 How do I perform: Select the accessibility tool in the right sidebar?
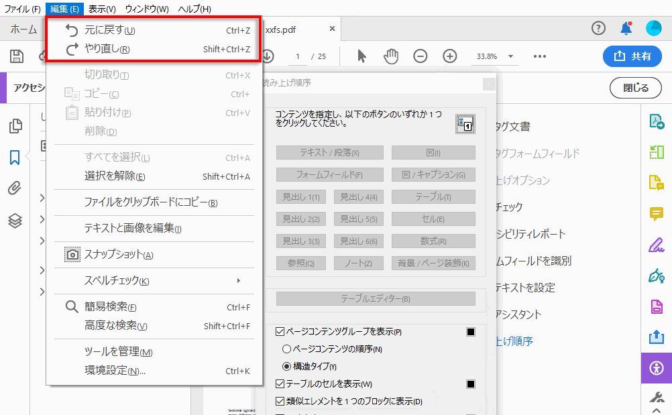[x=655, y=367]
